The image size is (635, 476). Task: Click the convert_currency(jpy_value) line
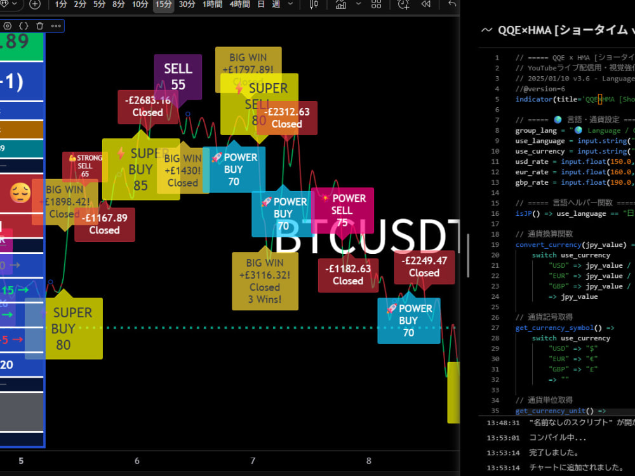tap(575, 244)
